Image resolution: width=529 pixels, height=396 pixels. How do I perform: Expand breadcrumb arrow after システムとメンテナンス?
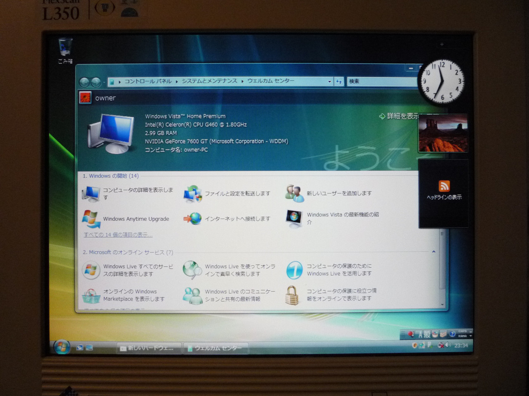tap(242, 81)
